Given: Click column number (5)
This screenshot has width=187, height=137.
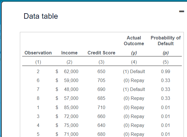Looking at the screenshot, I should coord(166,62).
